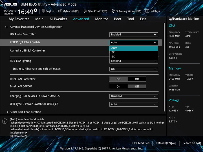Select the PCIEX16_3 4X-2X Switch row label

point(25,42)
